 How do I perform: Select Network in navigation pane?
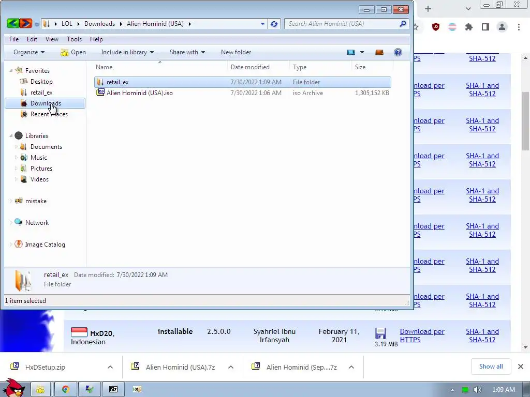point(37,222)
